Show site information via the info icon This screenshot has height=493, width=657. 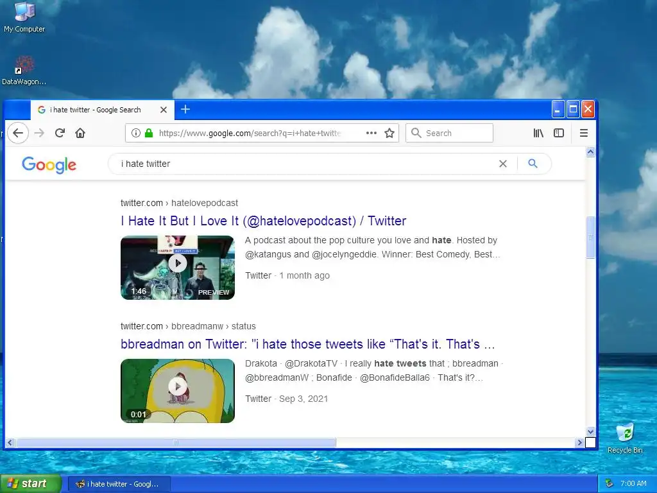click(136, 133)
